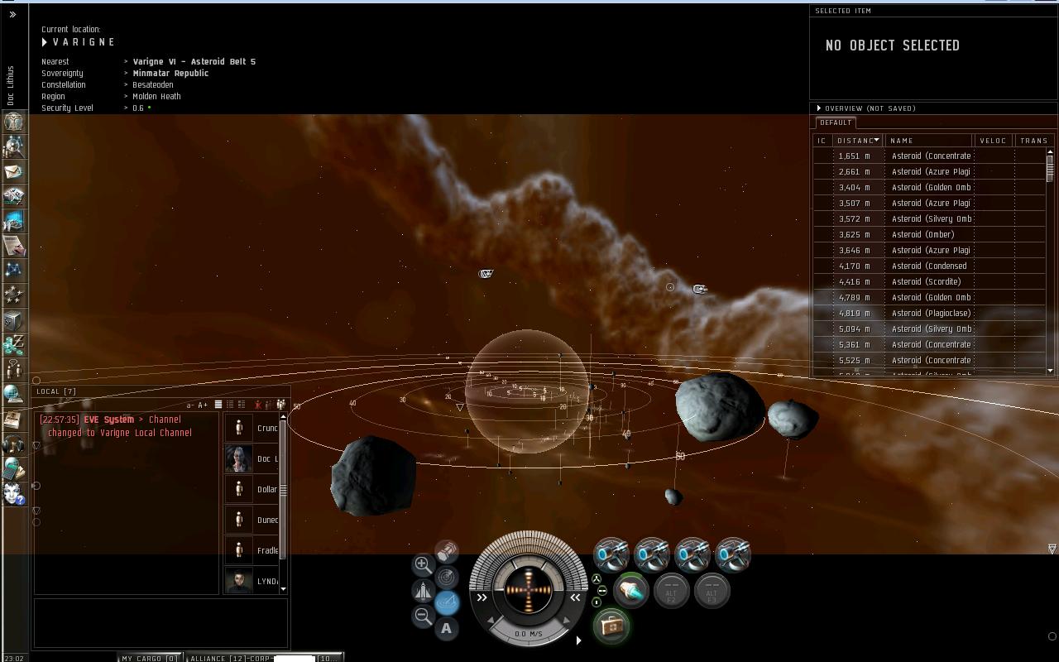The height and width of the screenshot is (662, 1059).
Task: Expand the sidebar with double chevron
Action: tap(12, 14)
